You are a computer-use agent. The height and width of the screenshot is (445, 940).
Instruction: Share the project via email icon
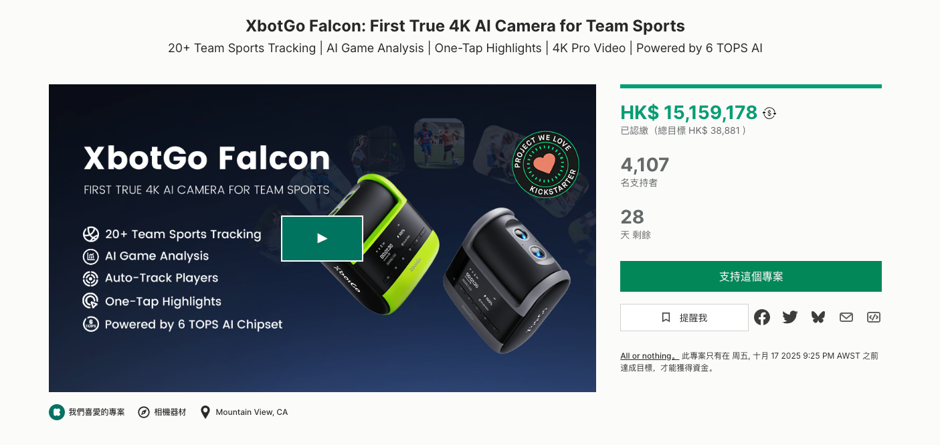click(x=846, y=317)
